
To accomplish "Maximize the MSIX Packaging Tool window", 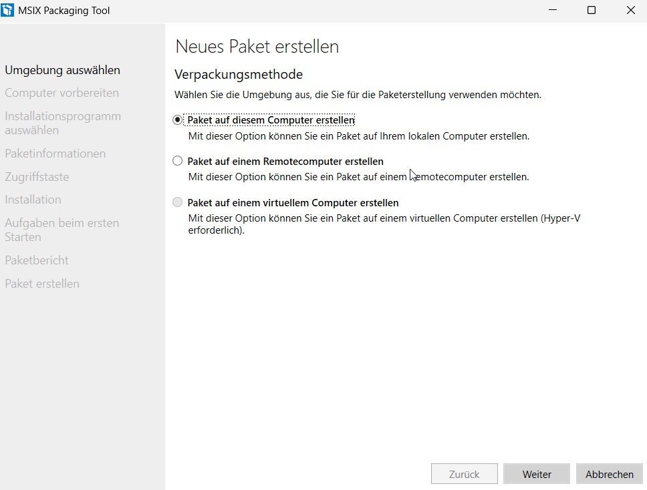I will click(x=591, y=10).
